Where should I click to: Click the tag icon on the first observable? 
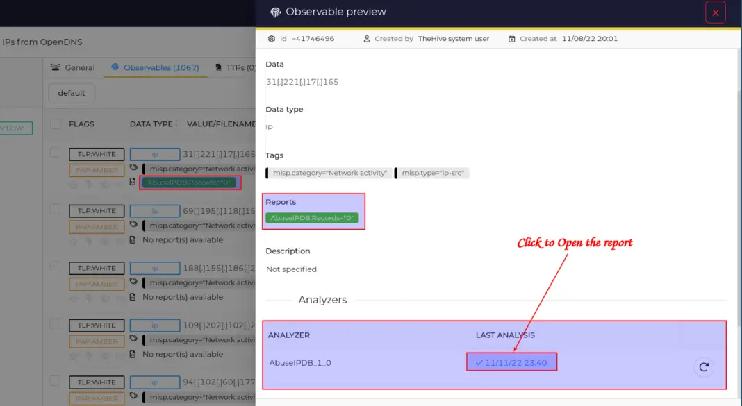(133, 167)
